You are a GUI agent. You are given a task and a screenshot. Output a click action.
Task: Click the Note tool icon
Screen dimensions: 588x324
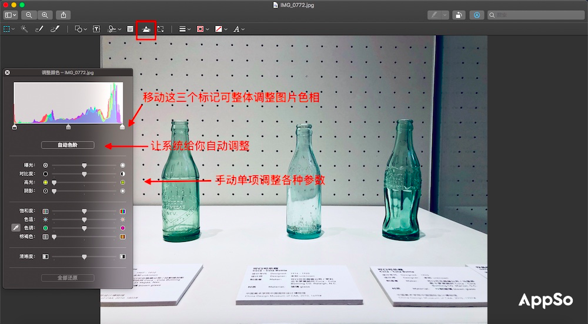[x=131, y=28]
